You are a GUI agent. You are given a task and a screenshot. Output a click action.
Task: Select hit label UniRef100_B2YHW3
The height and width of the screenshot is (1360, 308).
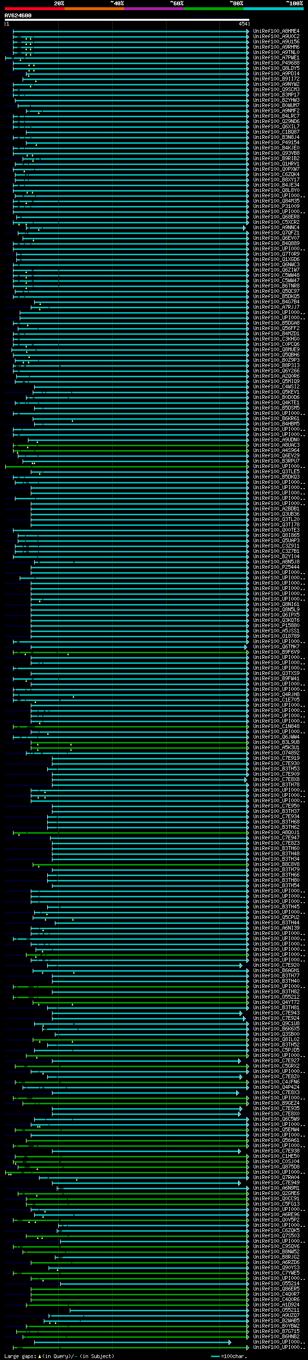pos(276,100)
